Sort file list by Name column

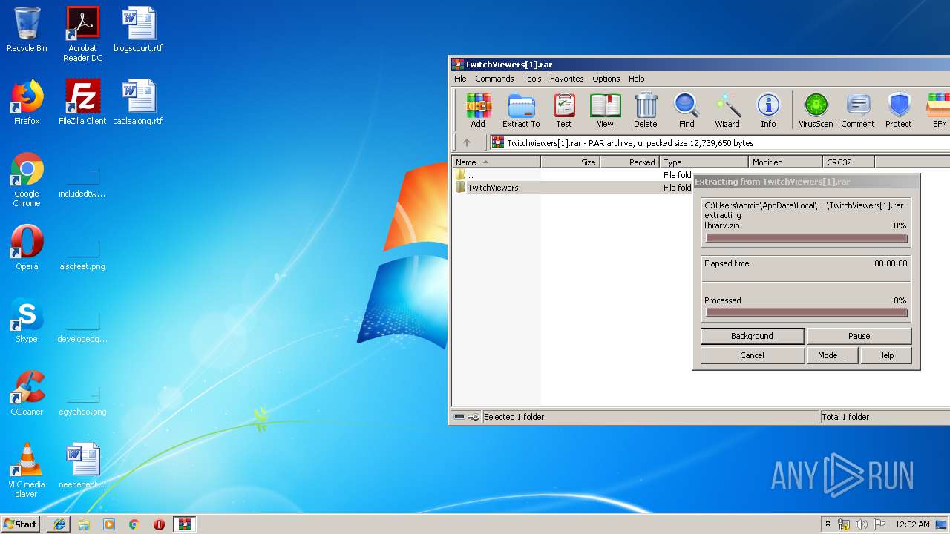(x=497, y=162)
